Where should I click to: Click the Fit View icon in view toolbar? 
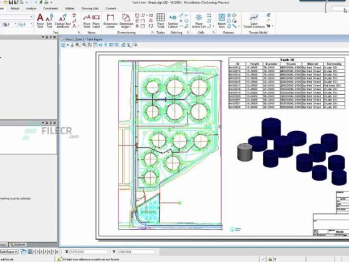point(95,45)
